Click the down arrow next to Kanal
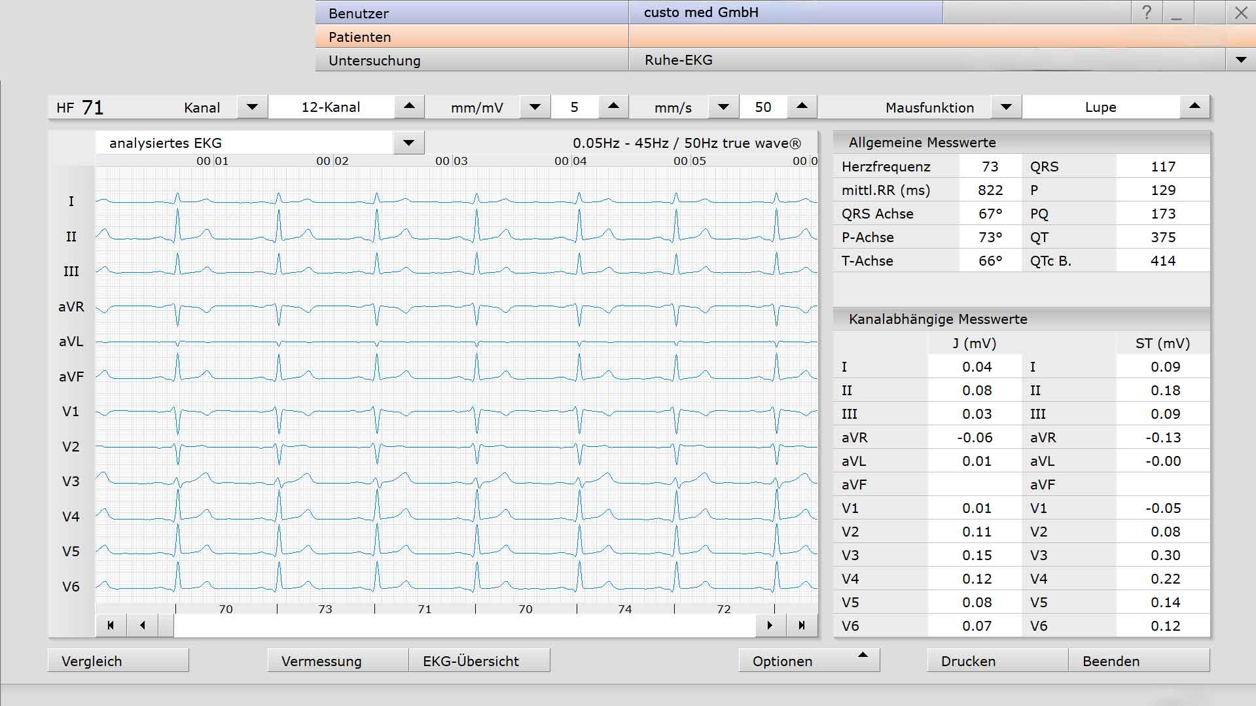Image resolution: width=1256 pixels, height=706 pixels. pyautogui.click(x=252, y=107)
